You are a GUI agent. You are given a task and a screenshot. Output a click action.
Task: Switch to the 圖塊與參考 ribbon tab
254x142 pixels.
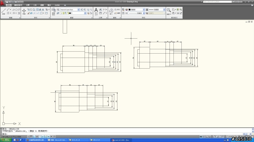[x=18, y=5]
